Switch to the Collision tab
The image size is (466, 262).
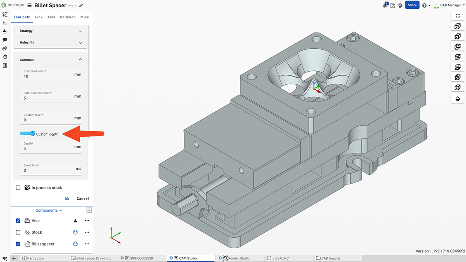(x=68, y=17)
